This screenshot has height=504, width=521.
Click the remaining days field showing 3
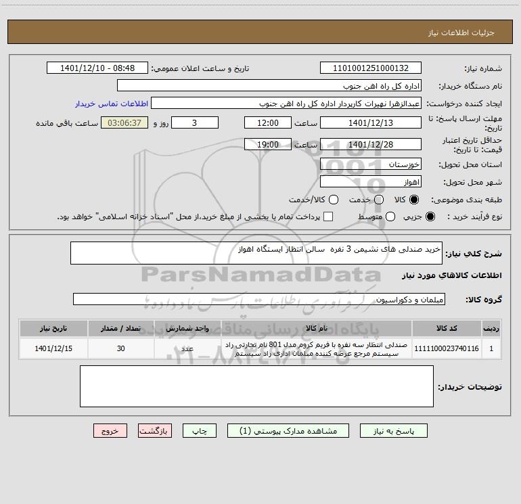click(x=195, y=122)
